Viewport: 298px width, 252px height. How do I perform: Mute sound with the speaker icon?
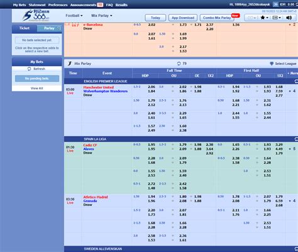click(289, 18)
